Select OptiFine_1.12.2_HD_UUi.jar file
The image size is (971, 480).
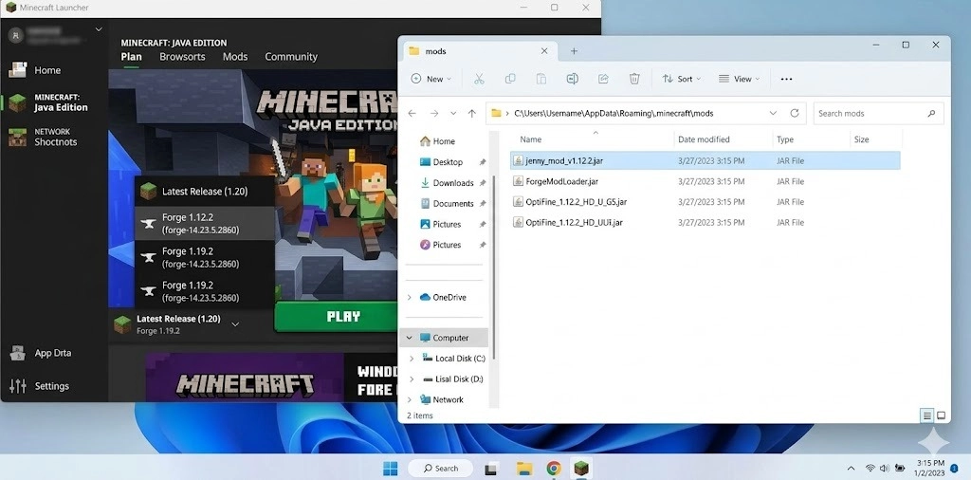pyautogui.click(x=705, y=222)
